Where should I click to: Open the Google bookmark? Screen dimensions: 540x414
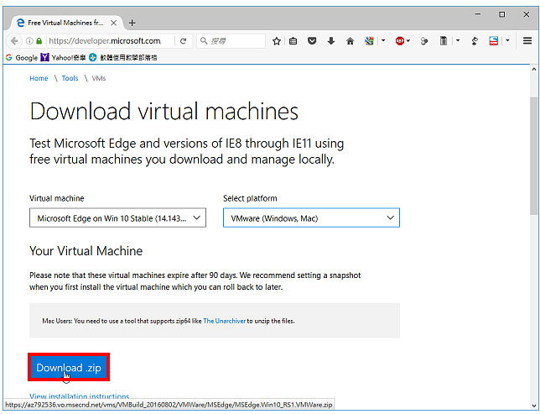[22, 58]
